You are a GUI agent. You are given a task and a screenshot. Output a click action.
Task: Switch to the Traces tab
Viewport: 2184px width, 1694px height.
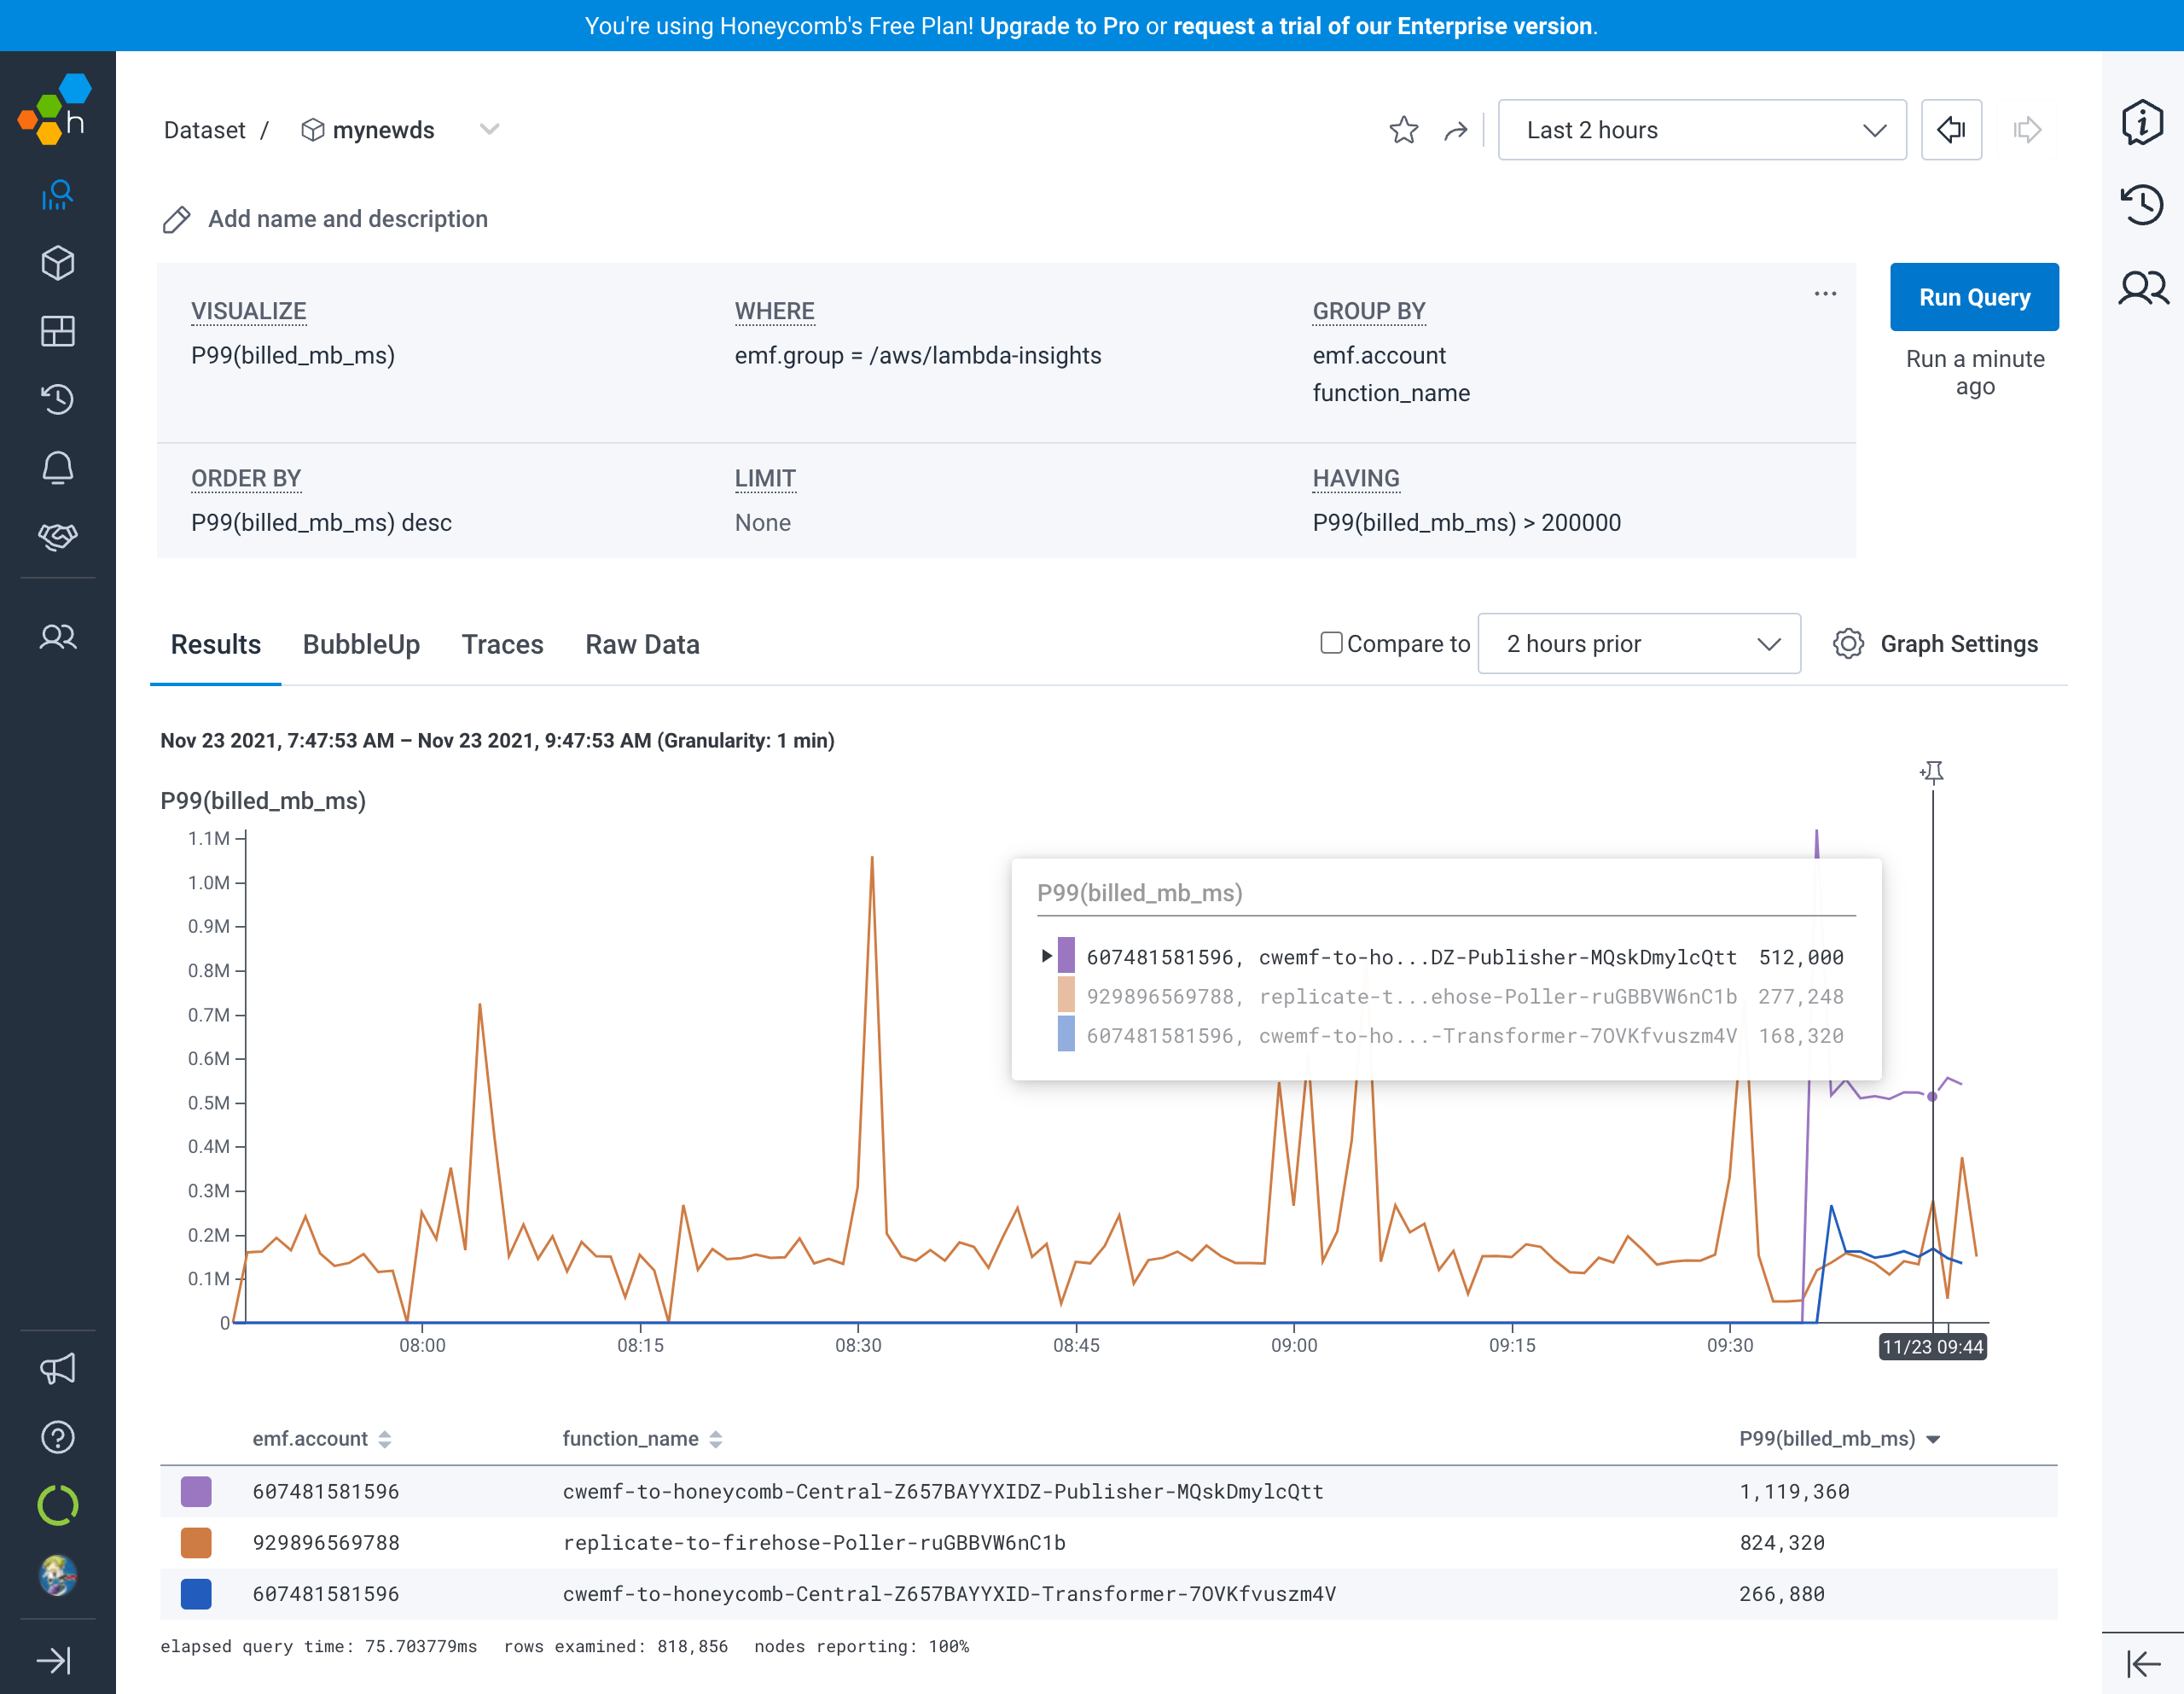[502, 644]
